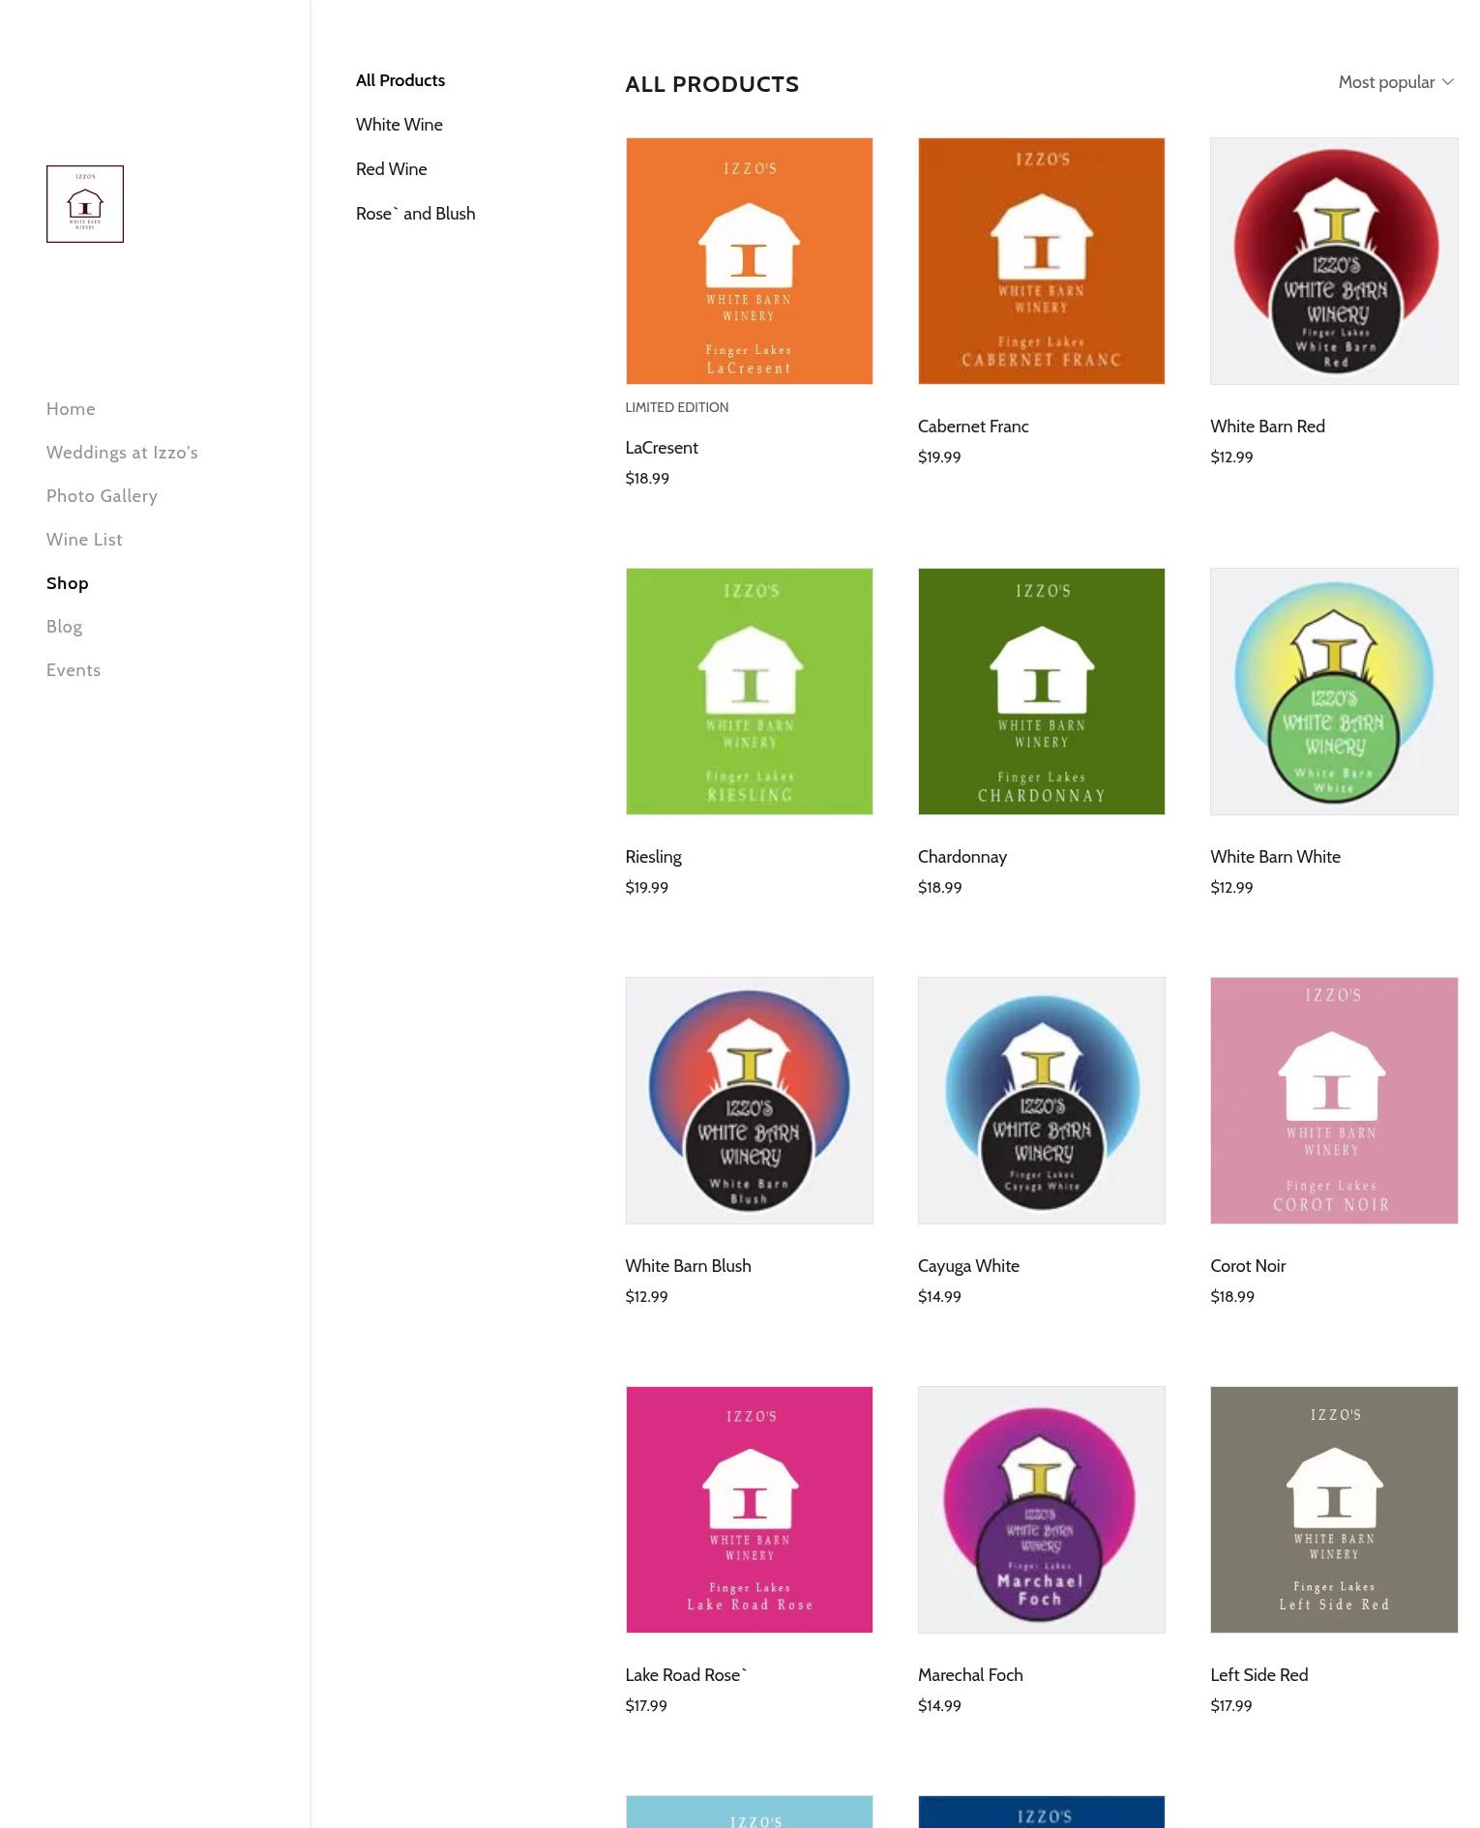Open the Corot Noir product image
This screenshot has height=1828, width=1480.
pyautogui.click(x=1334, y=1101)
